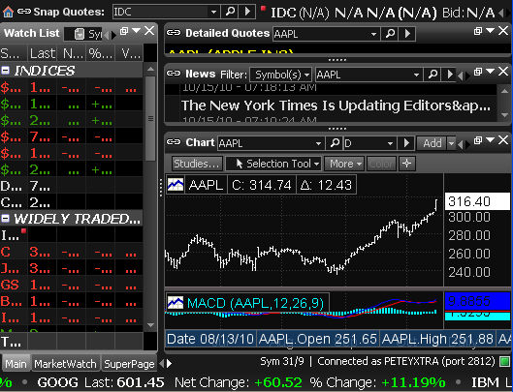Click the Last column header
This screenshot has height=392, width=513.
43,53
